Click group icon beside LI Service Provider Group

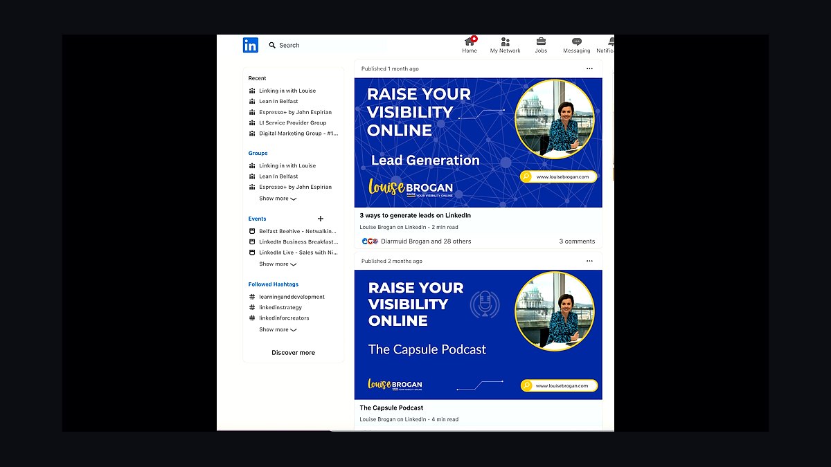(252, 122)
